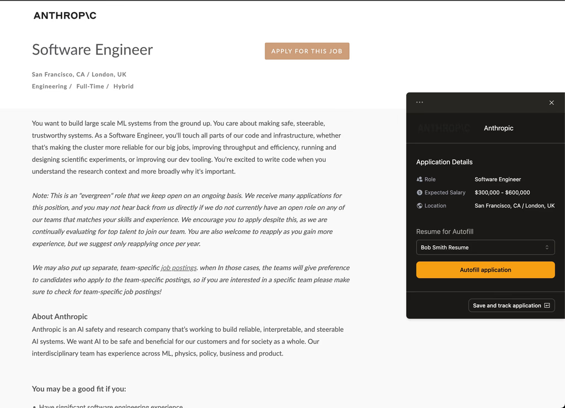Open the Bob Smith Resume dropdown

click(486, 247)
